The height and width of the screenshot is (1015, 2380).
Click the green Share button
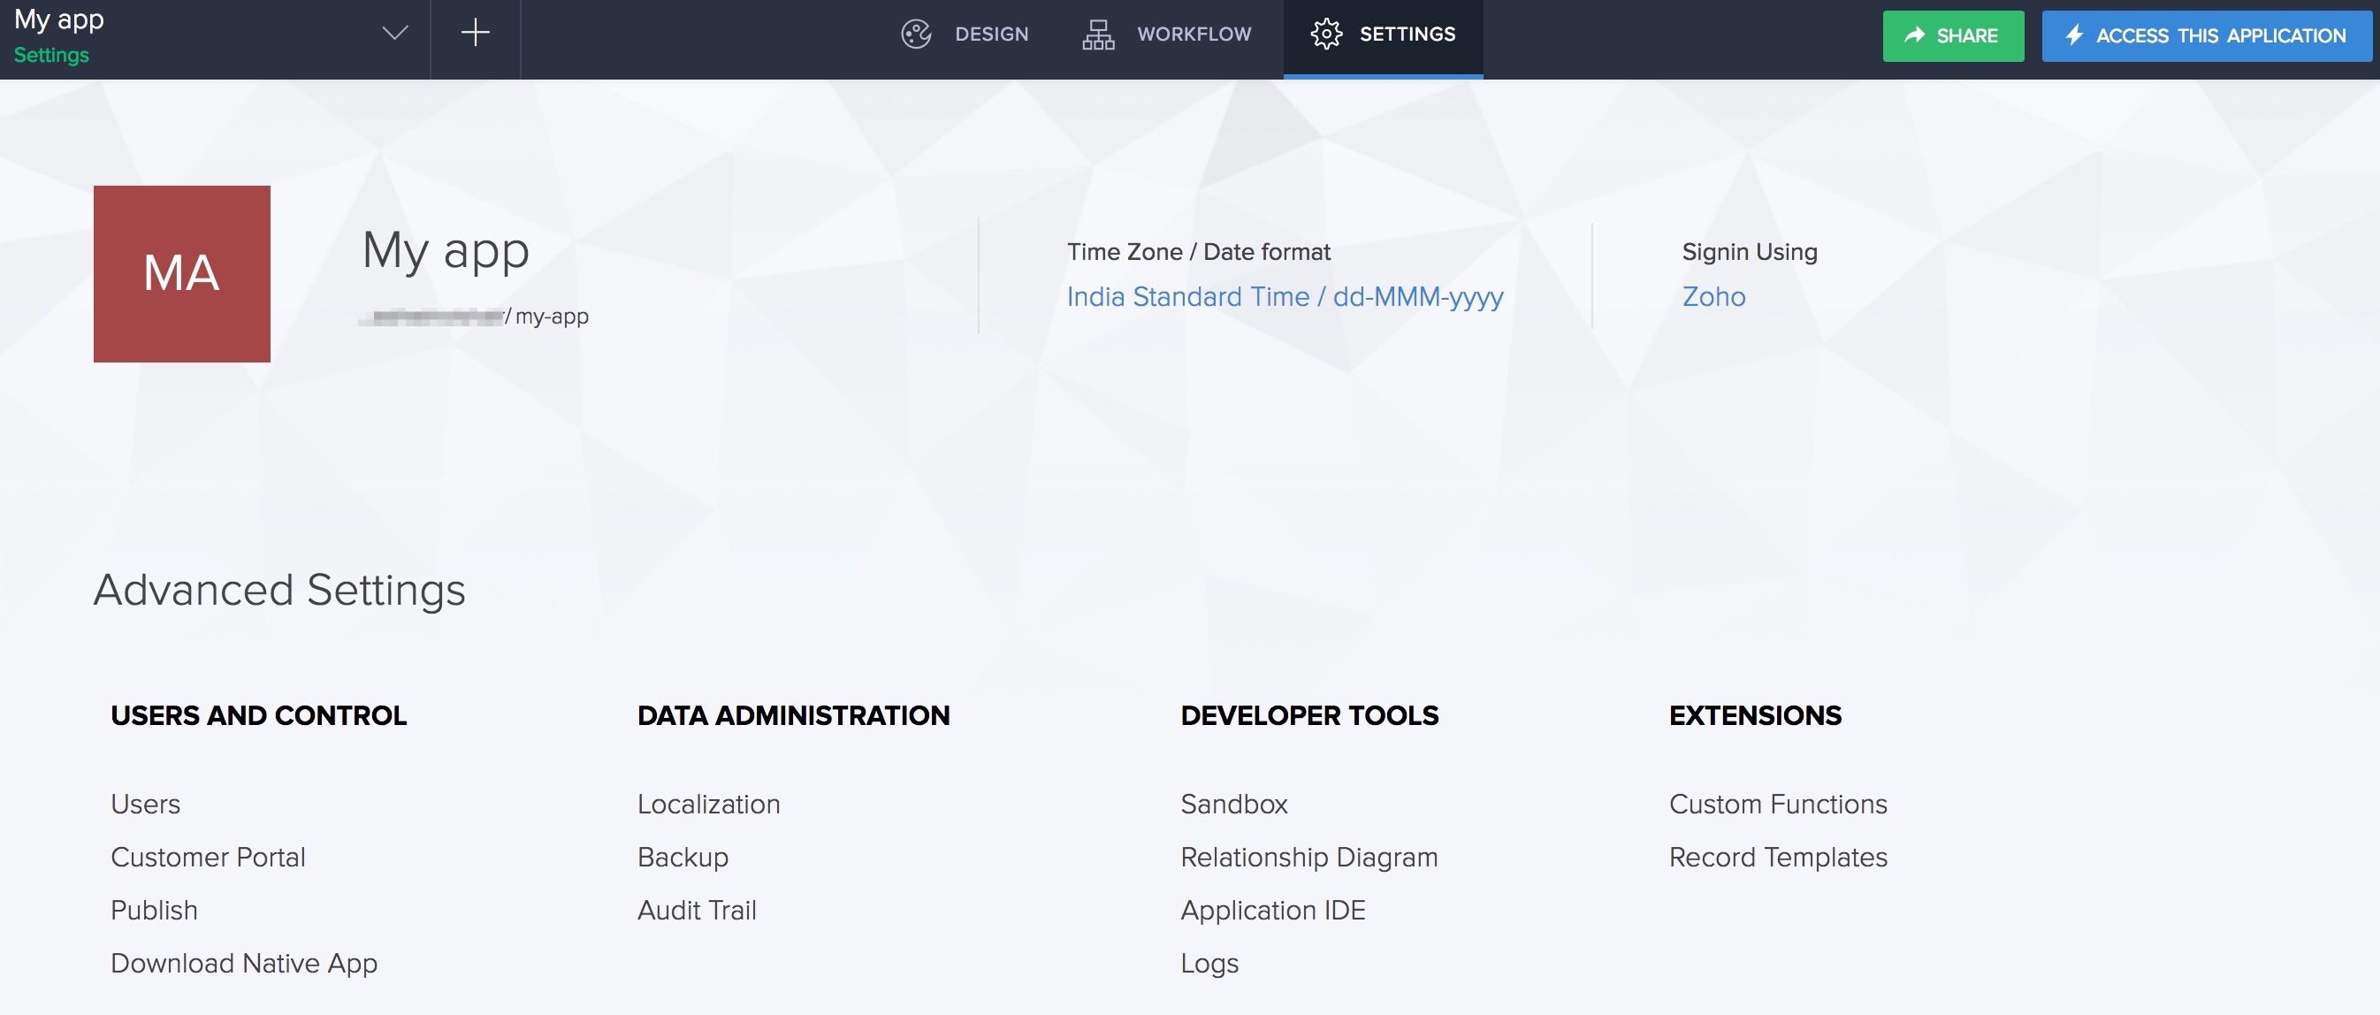pyautogui.click(x=1953, y=36)
